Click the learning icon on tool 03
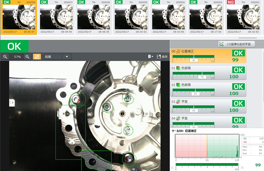 click(178, 102)
